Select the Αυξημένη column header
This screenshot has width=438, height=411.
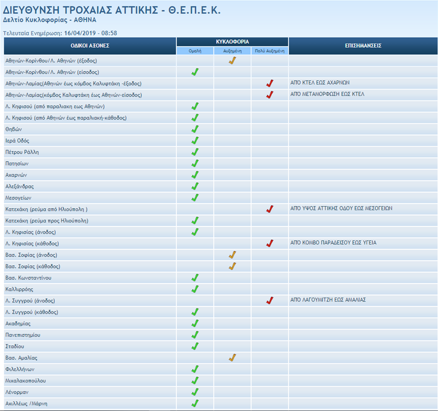[232, 51]
